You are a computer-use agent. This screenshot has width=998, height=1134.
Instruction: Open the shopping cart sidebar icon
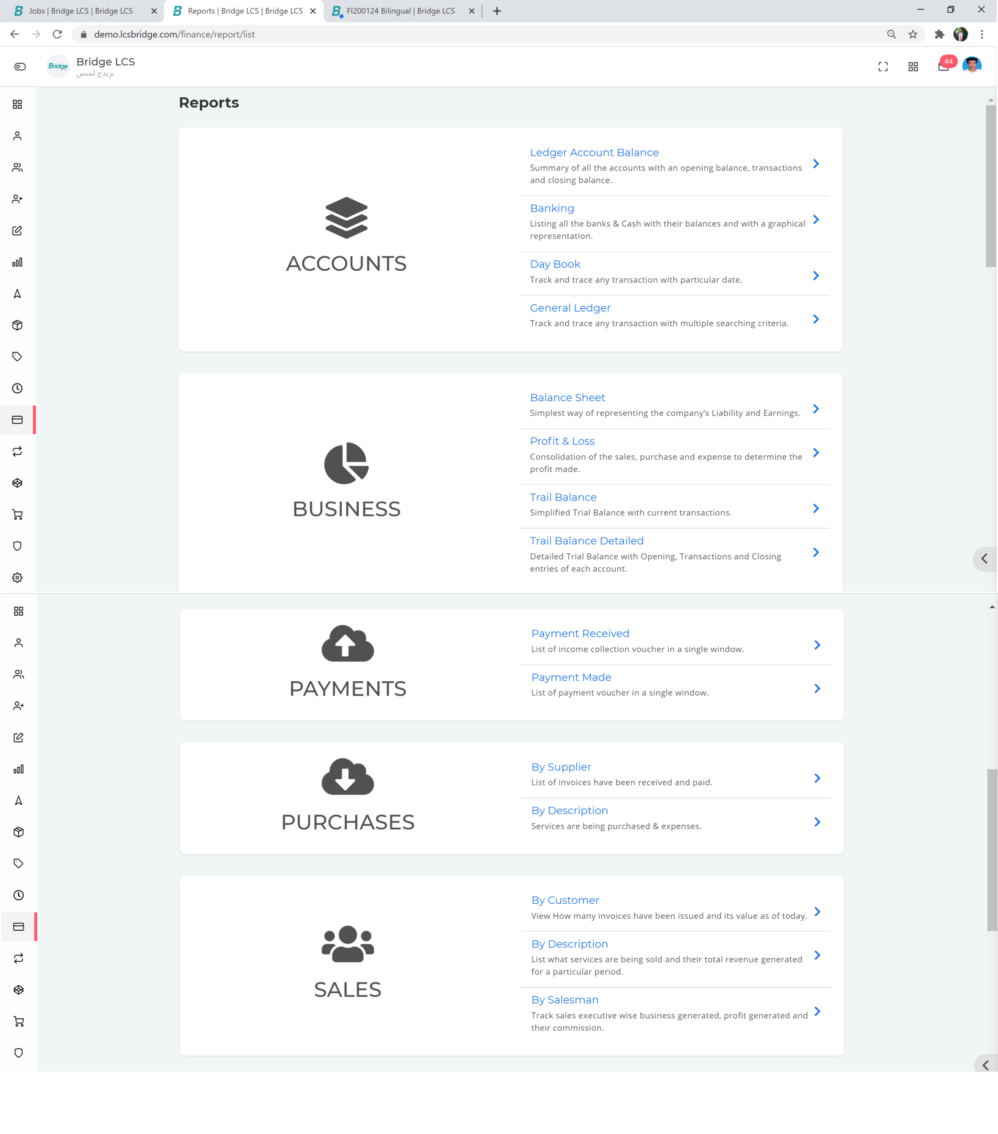pyautogui.click(x=17, y=515)
